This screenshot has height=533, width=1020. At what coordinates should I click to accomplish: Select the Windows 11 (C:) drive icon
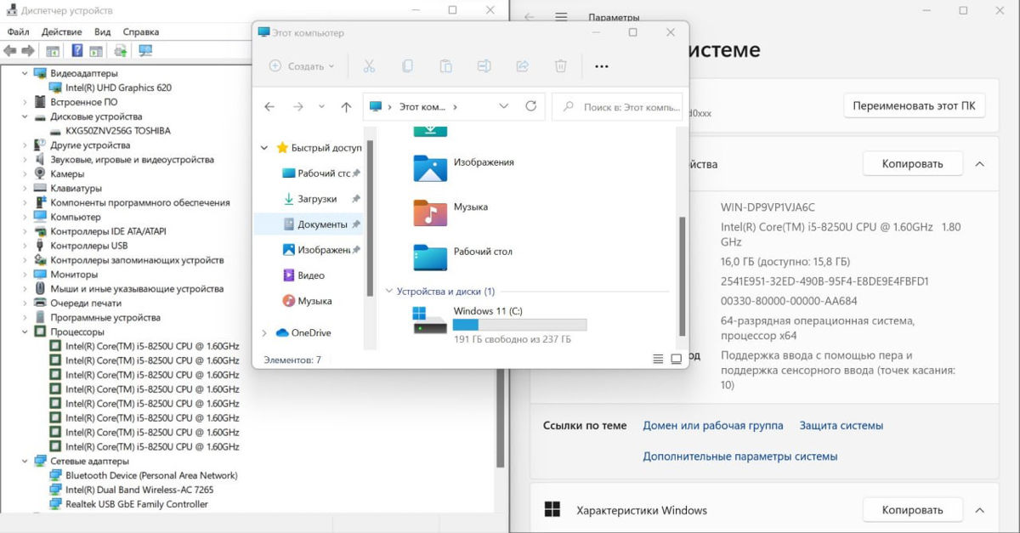tap(429, 320)
